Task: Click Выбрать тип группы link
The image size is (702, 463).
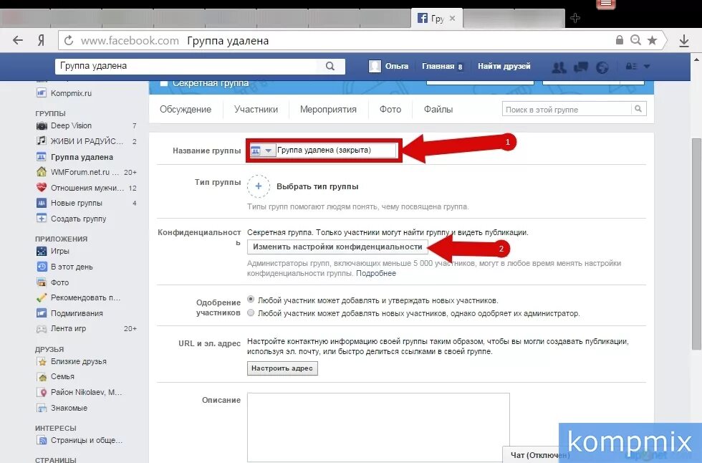Action: coord(317,187)
